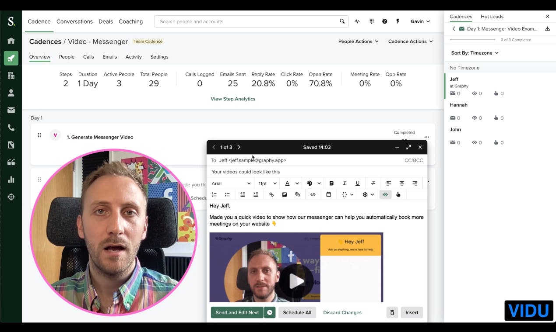The width and height of the screenshot is (556, 332).
Task: Switch to the Settings tab
Action: (x=159, y=57)
